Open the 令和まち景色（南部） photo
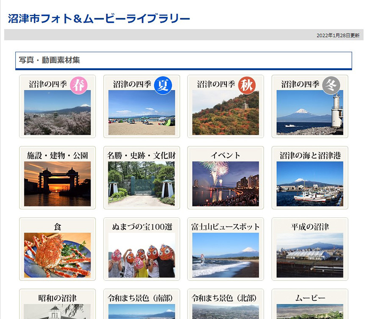The height and width of the screenshot is (319, 367). [142, 311]
